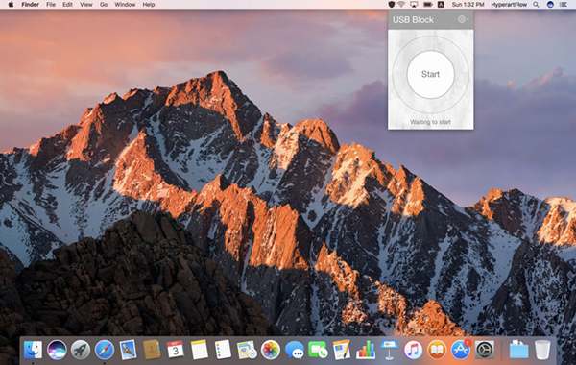Activate Siri from the menu bar
Screen dimensions: 576x365
(x=550, y=5)
